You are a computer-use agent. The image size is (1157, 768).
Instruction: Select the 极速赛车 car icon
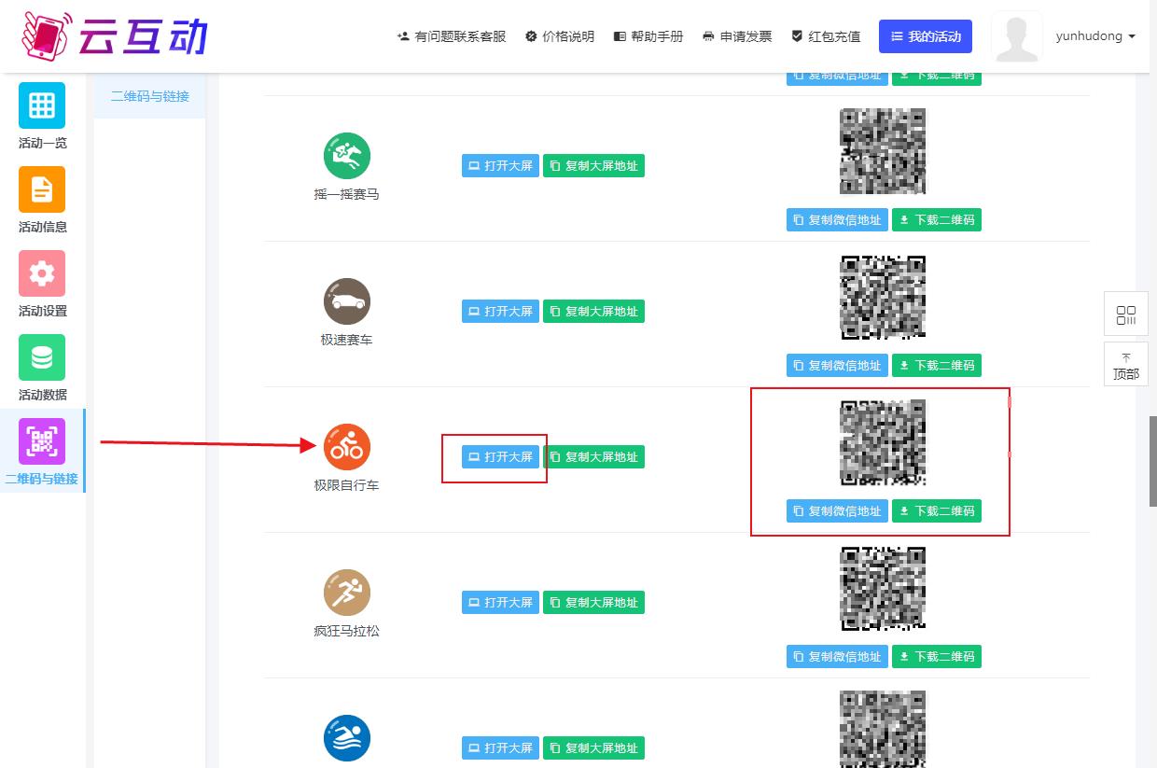(x=347, y=301)
